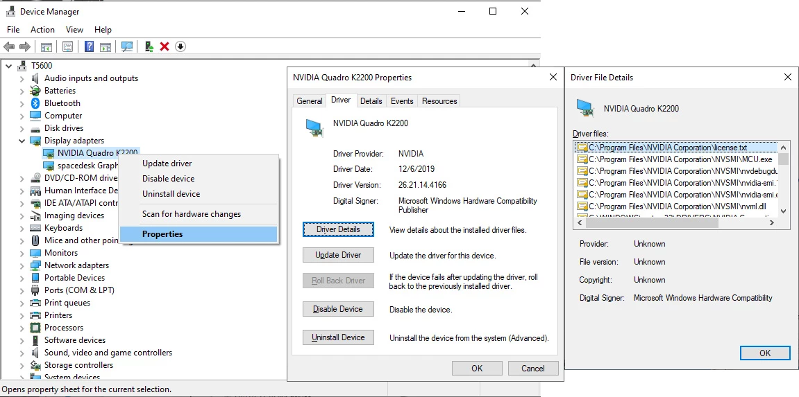
Task: Click OK in the Quadro K2200 Properties dialog
Action: [477, 369]
